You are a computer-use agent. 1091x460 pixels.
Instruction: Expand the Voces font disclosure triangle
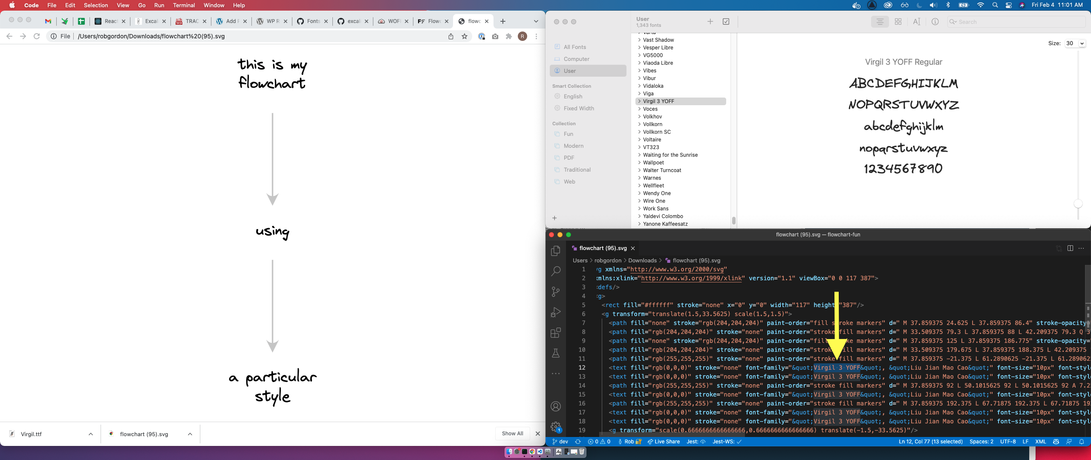[x=639, y=109]
